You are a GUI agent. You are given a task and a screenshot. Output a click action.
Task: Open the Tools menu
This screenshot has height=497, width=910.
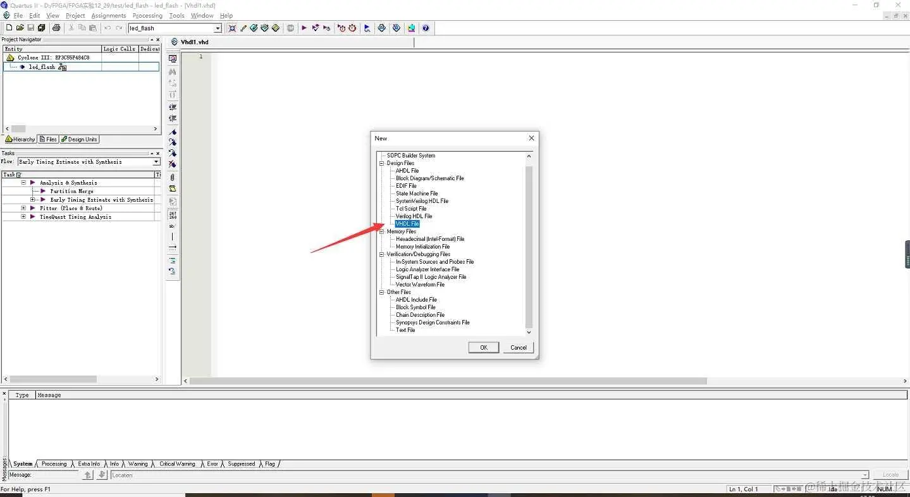click(x=177, y=15)
